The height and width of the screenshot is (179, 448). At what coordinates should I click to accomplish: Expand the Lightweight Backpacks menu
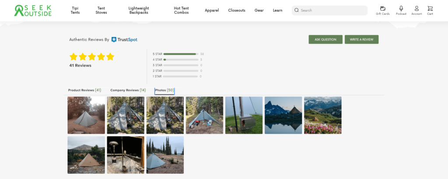pos(138,11)
